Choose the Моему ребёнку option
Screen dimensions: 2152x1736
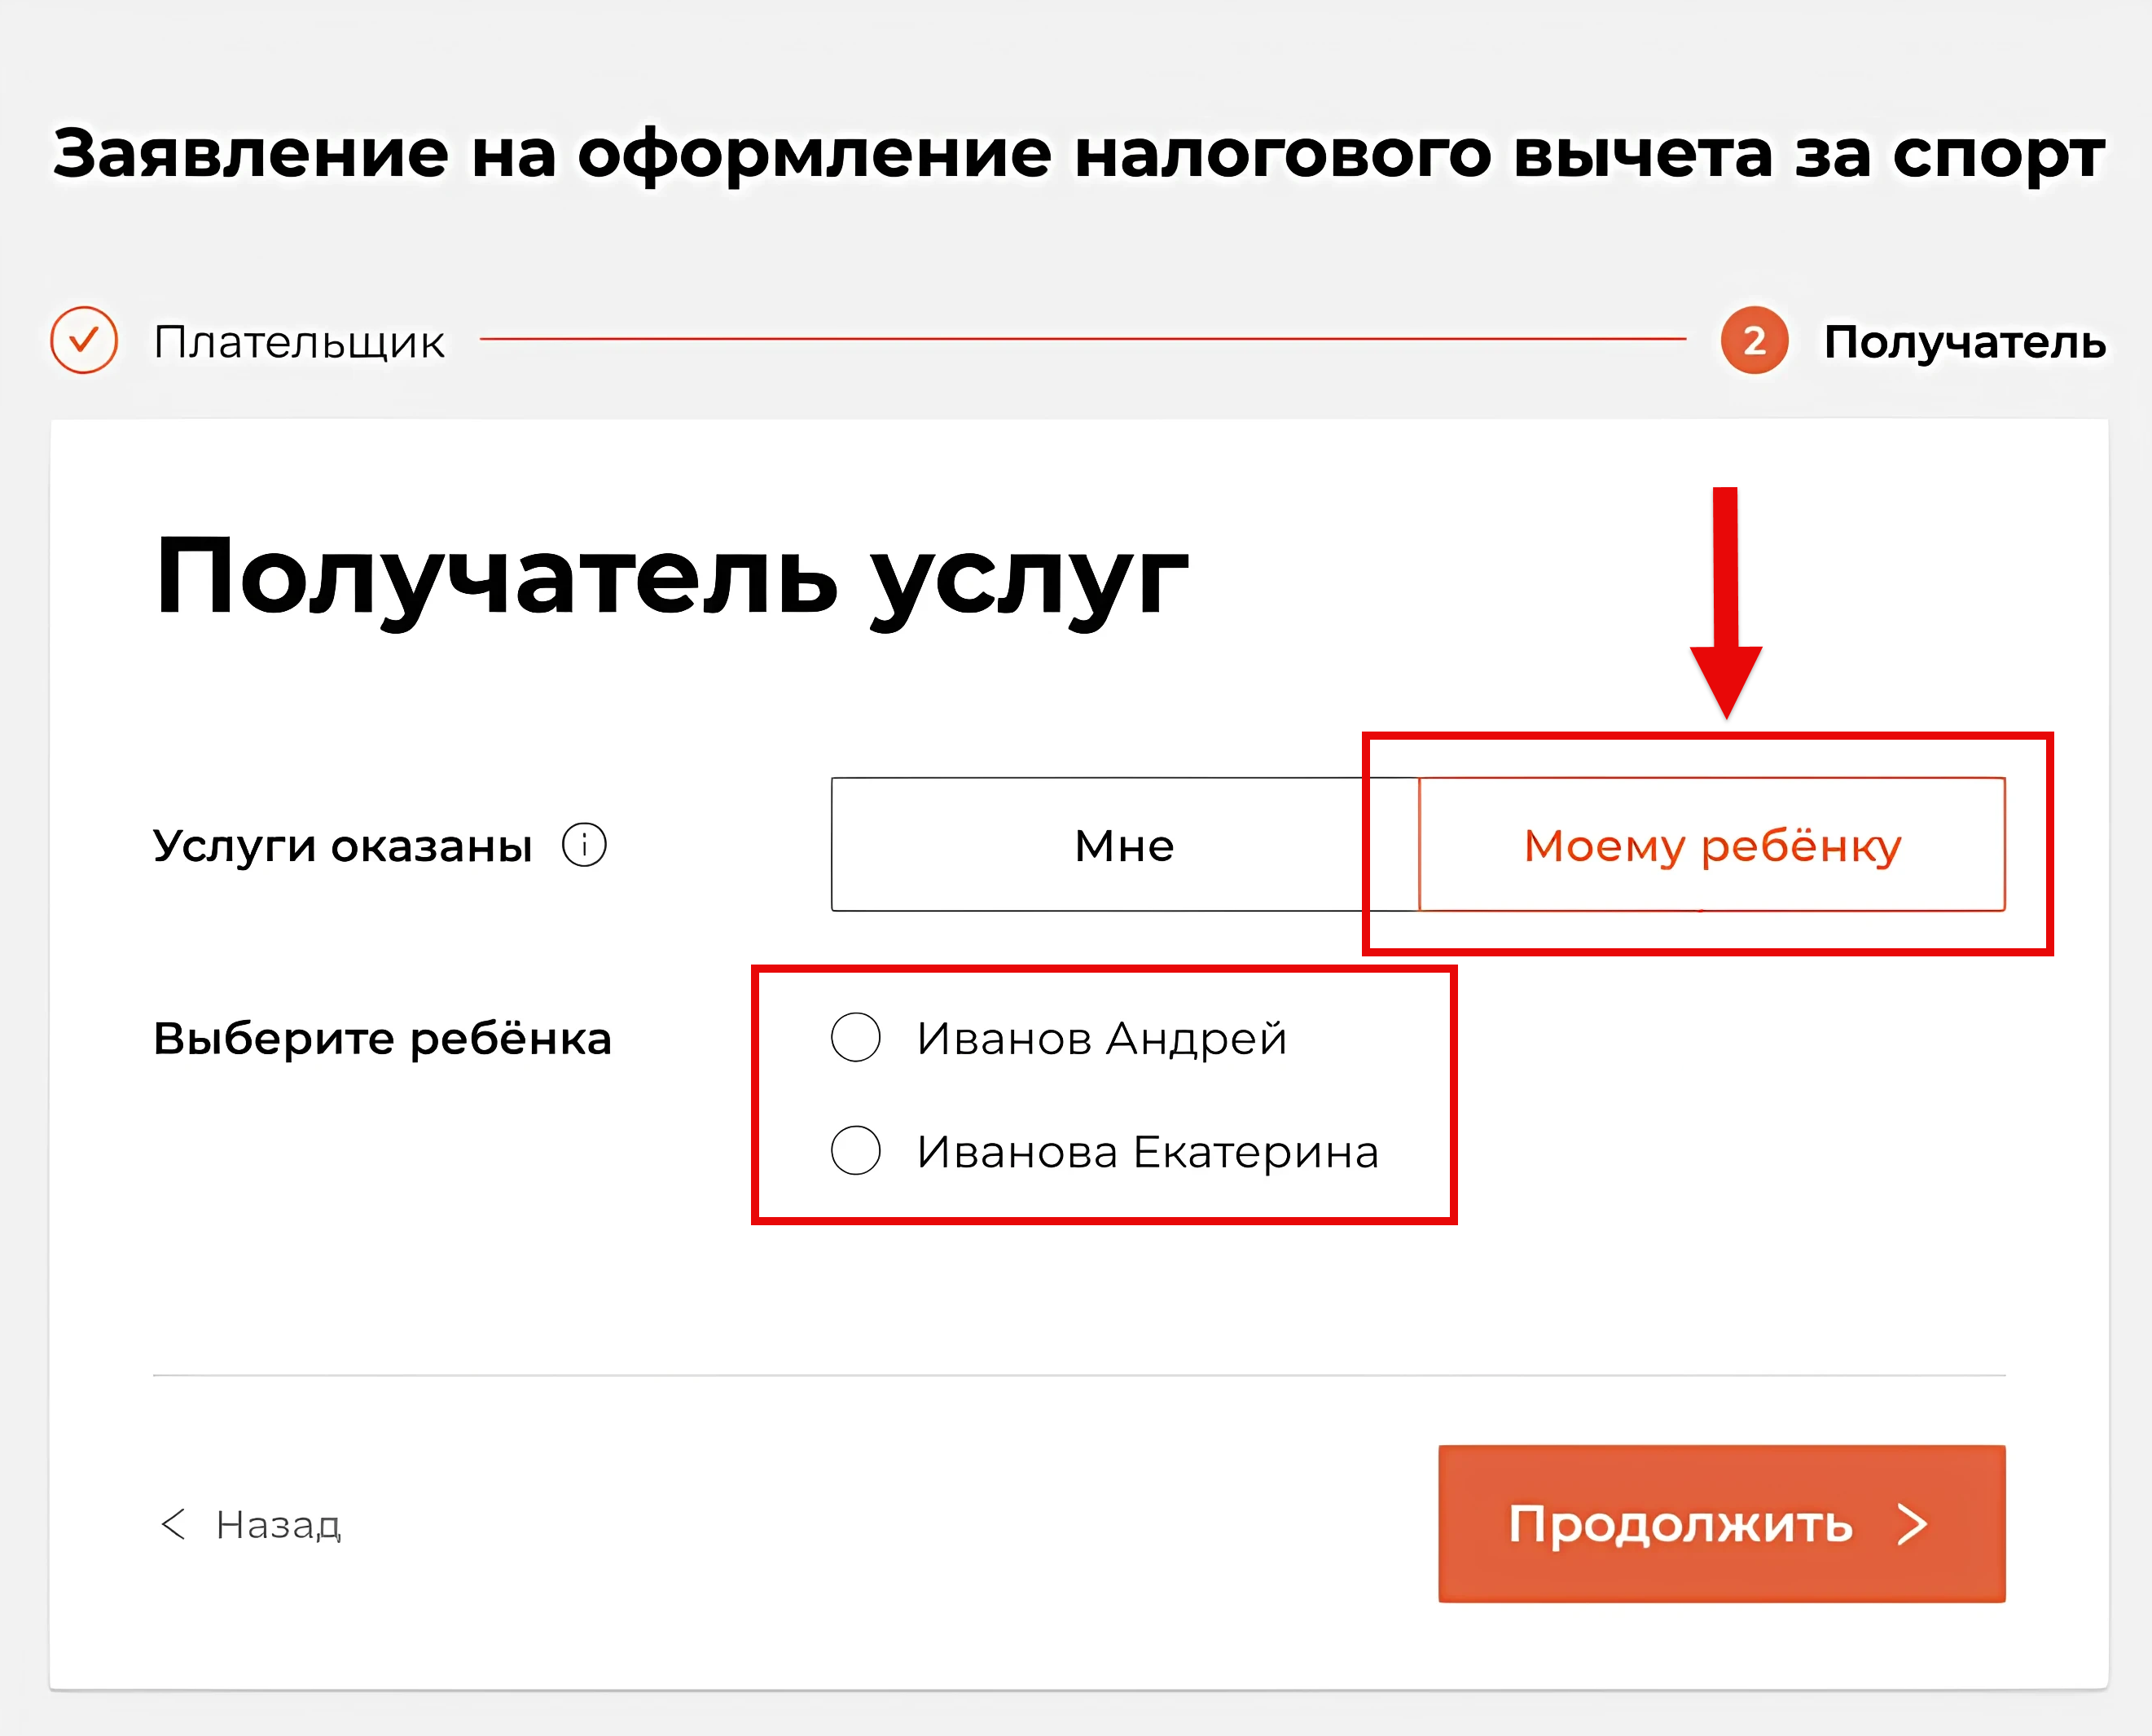click(1712, 844)
